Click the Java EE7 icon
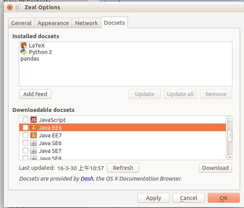This screenshot has width=244, height=208. 34,135
